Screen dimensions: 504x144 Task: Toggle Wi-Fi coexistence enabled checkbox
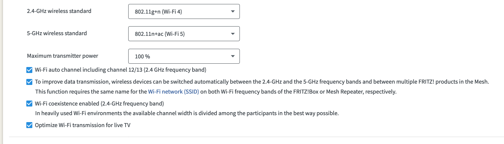coord(29,104)
